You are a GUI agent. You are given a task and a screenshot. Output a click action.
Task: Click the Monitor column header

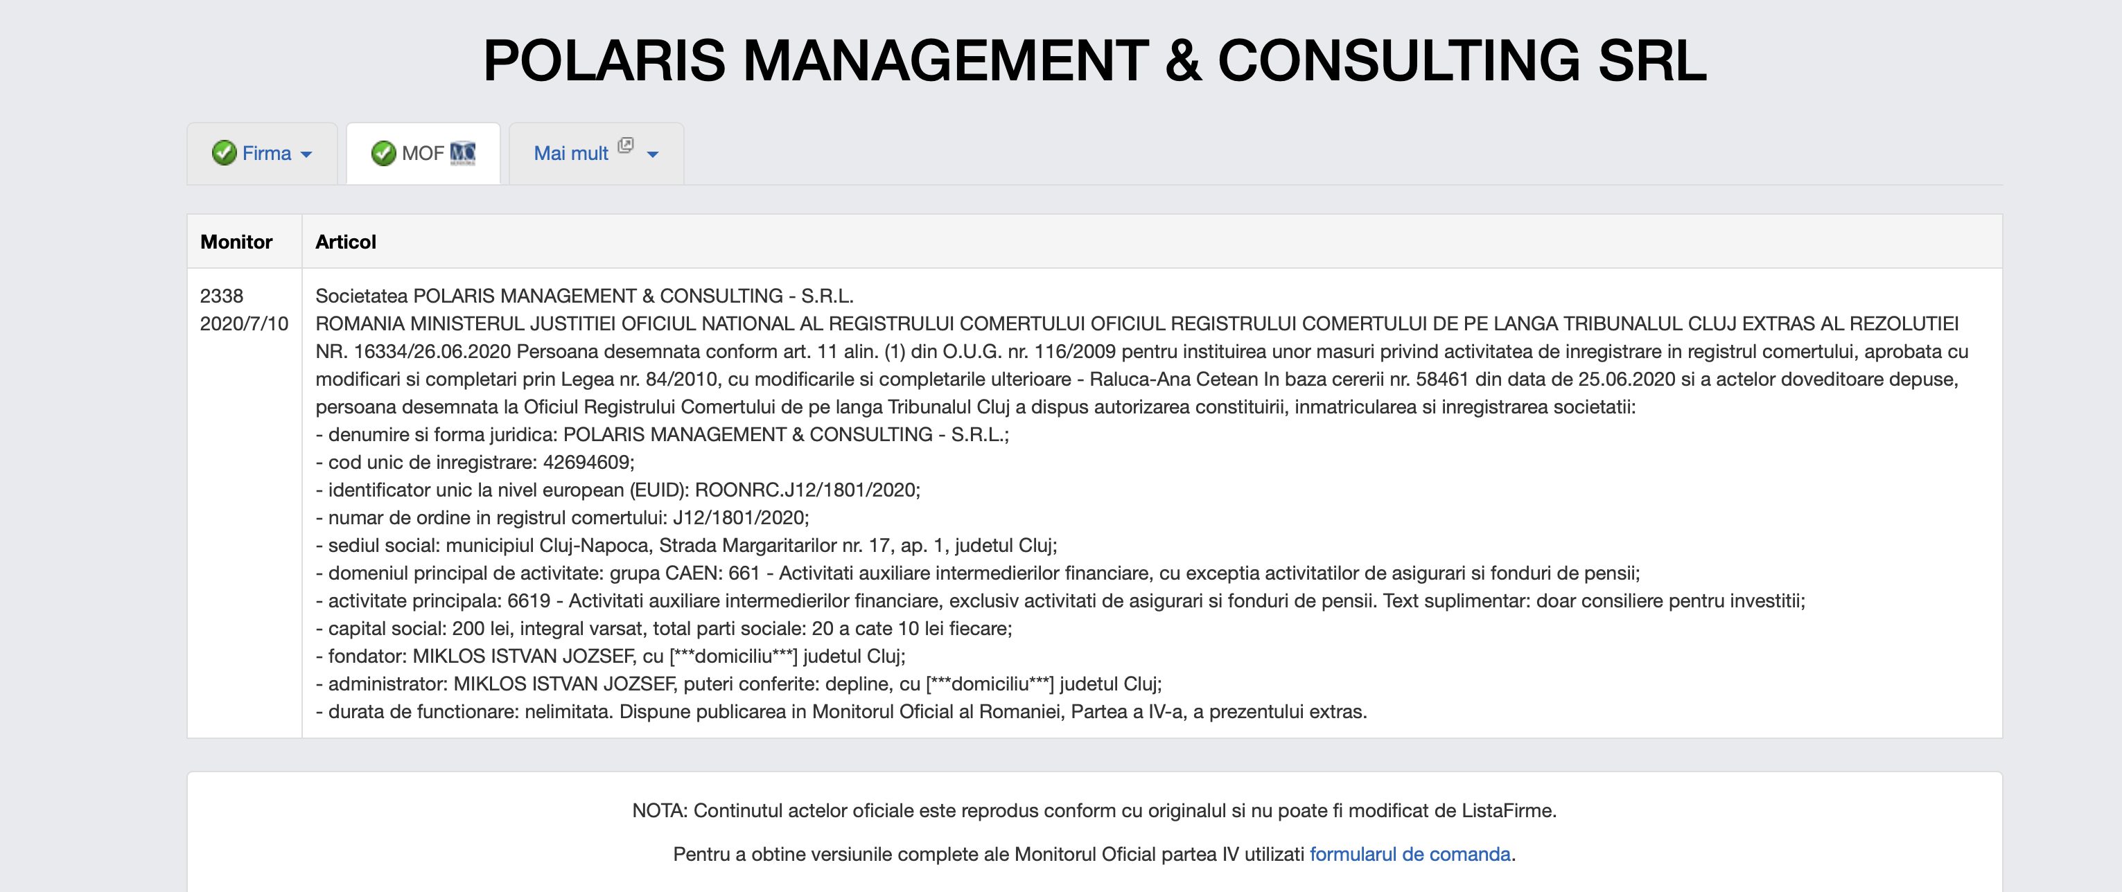(x=236, y=242)
